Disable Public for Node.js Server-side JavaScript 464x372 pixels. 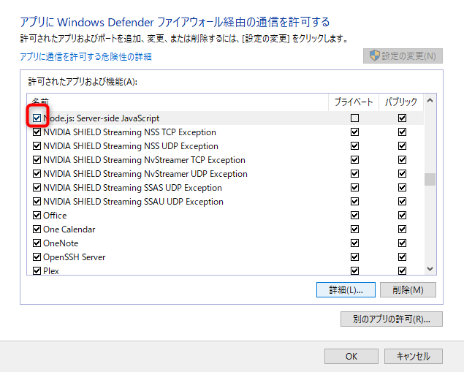click(402, 118)
